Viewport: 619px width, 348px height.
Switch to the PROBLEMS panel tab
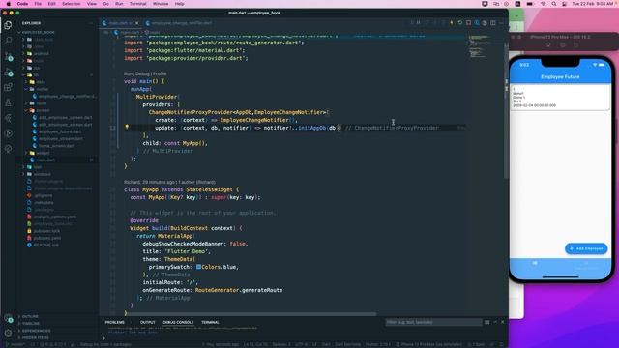[114, 322]
